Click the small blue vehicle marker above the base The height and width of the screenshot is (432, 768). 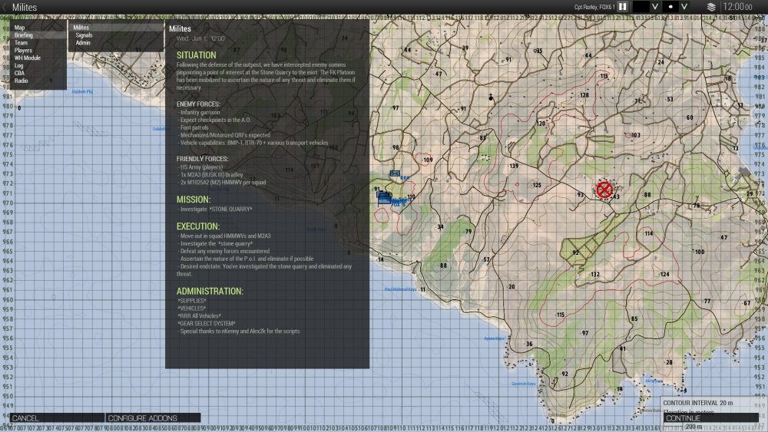[395, 173]
